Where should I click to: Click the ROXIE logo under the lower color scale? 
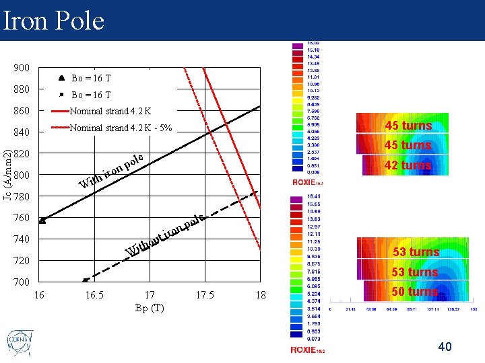pos(307,350)
